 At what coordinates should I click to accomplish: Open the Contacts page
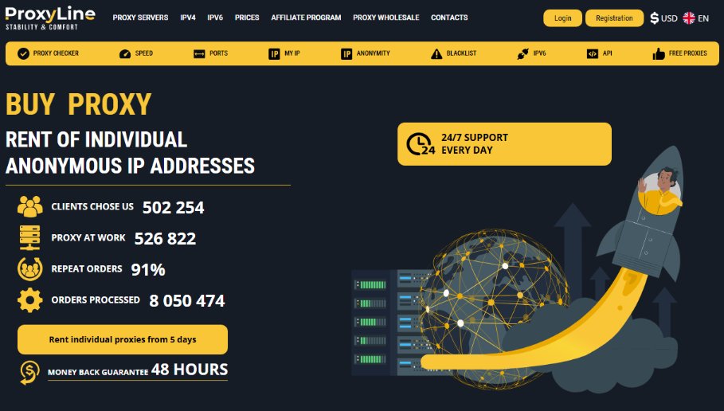tap(449, 18)
